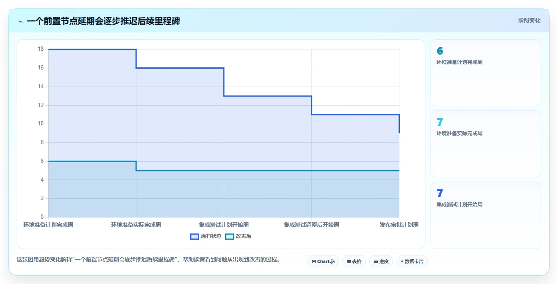Click the 改善后 legend color box

click(230, 236)
